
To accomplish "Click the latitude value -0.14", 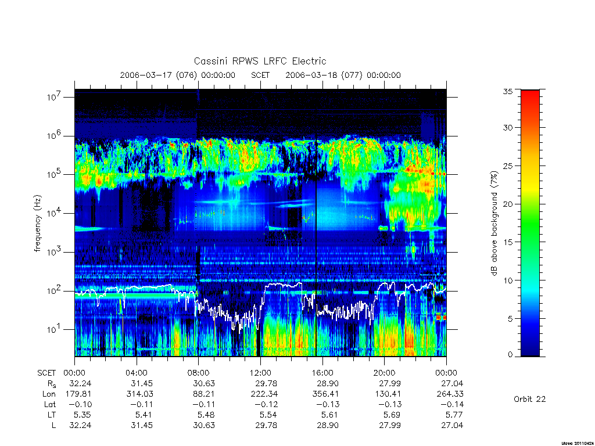I will coord(452,404).
